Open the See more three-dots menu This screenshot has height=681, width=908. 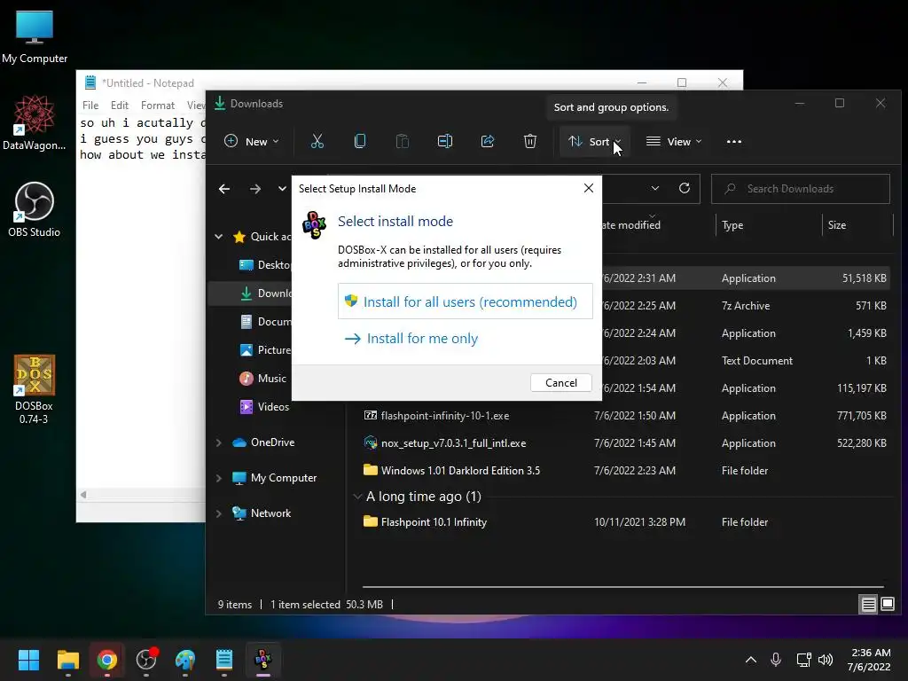click(733, 141)
